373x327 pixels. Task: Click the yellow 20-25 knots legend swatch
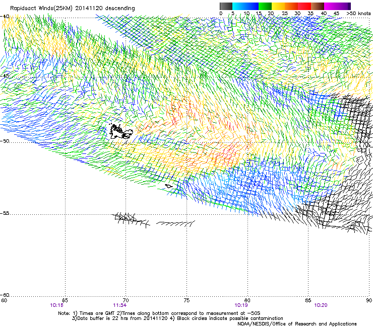278,6
